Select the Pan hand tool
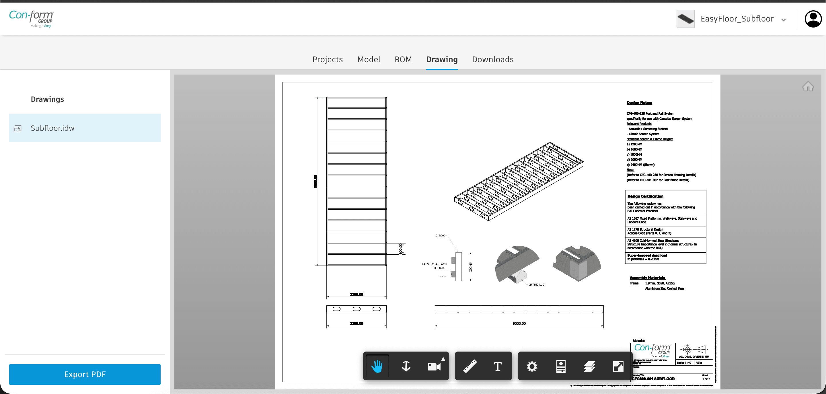 click(377, 366)
